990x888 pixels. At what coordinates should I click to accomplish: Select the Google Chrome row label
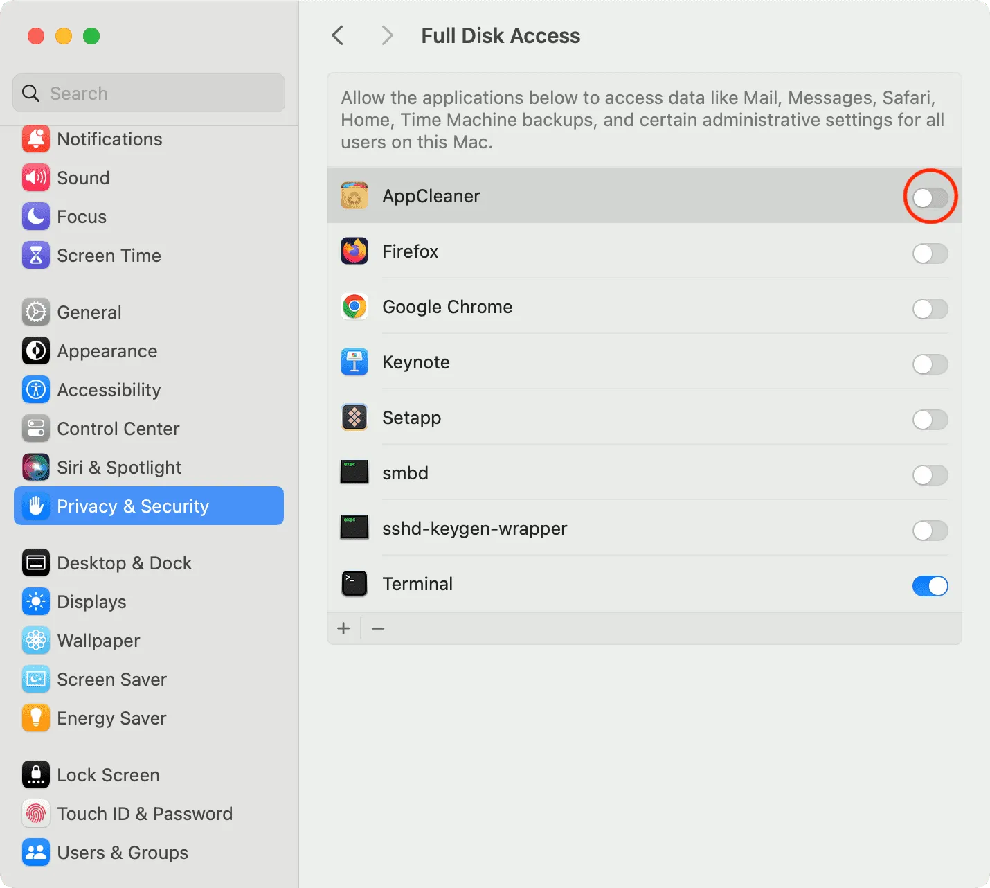point(447,307)
